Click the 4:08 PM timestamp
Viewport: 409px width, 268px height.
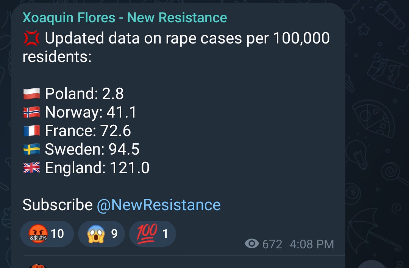pyautogui.click(x=312, y=244)
